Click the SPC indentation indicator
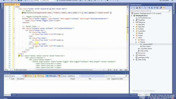This screenshot has height=99, width=176. pyautogui.click(x=121, y=70)
